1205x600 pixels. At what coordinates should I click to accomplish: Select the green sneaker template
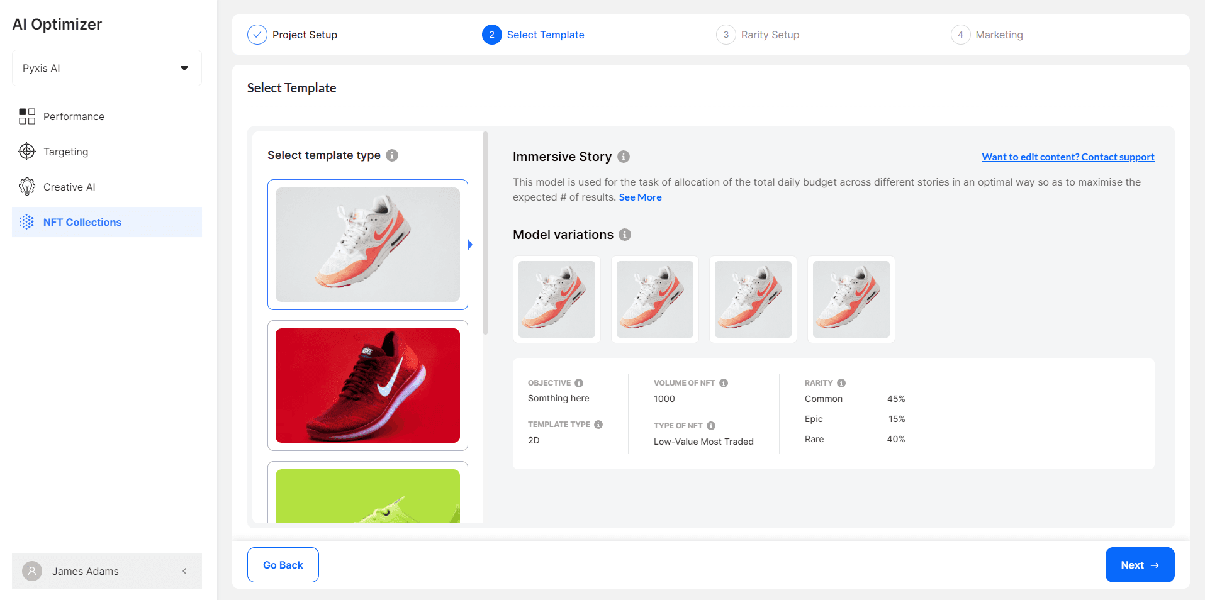(x=367, y=493)
